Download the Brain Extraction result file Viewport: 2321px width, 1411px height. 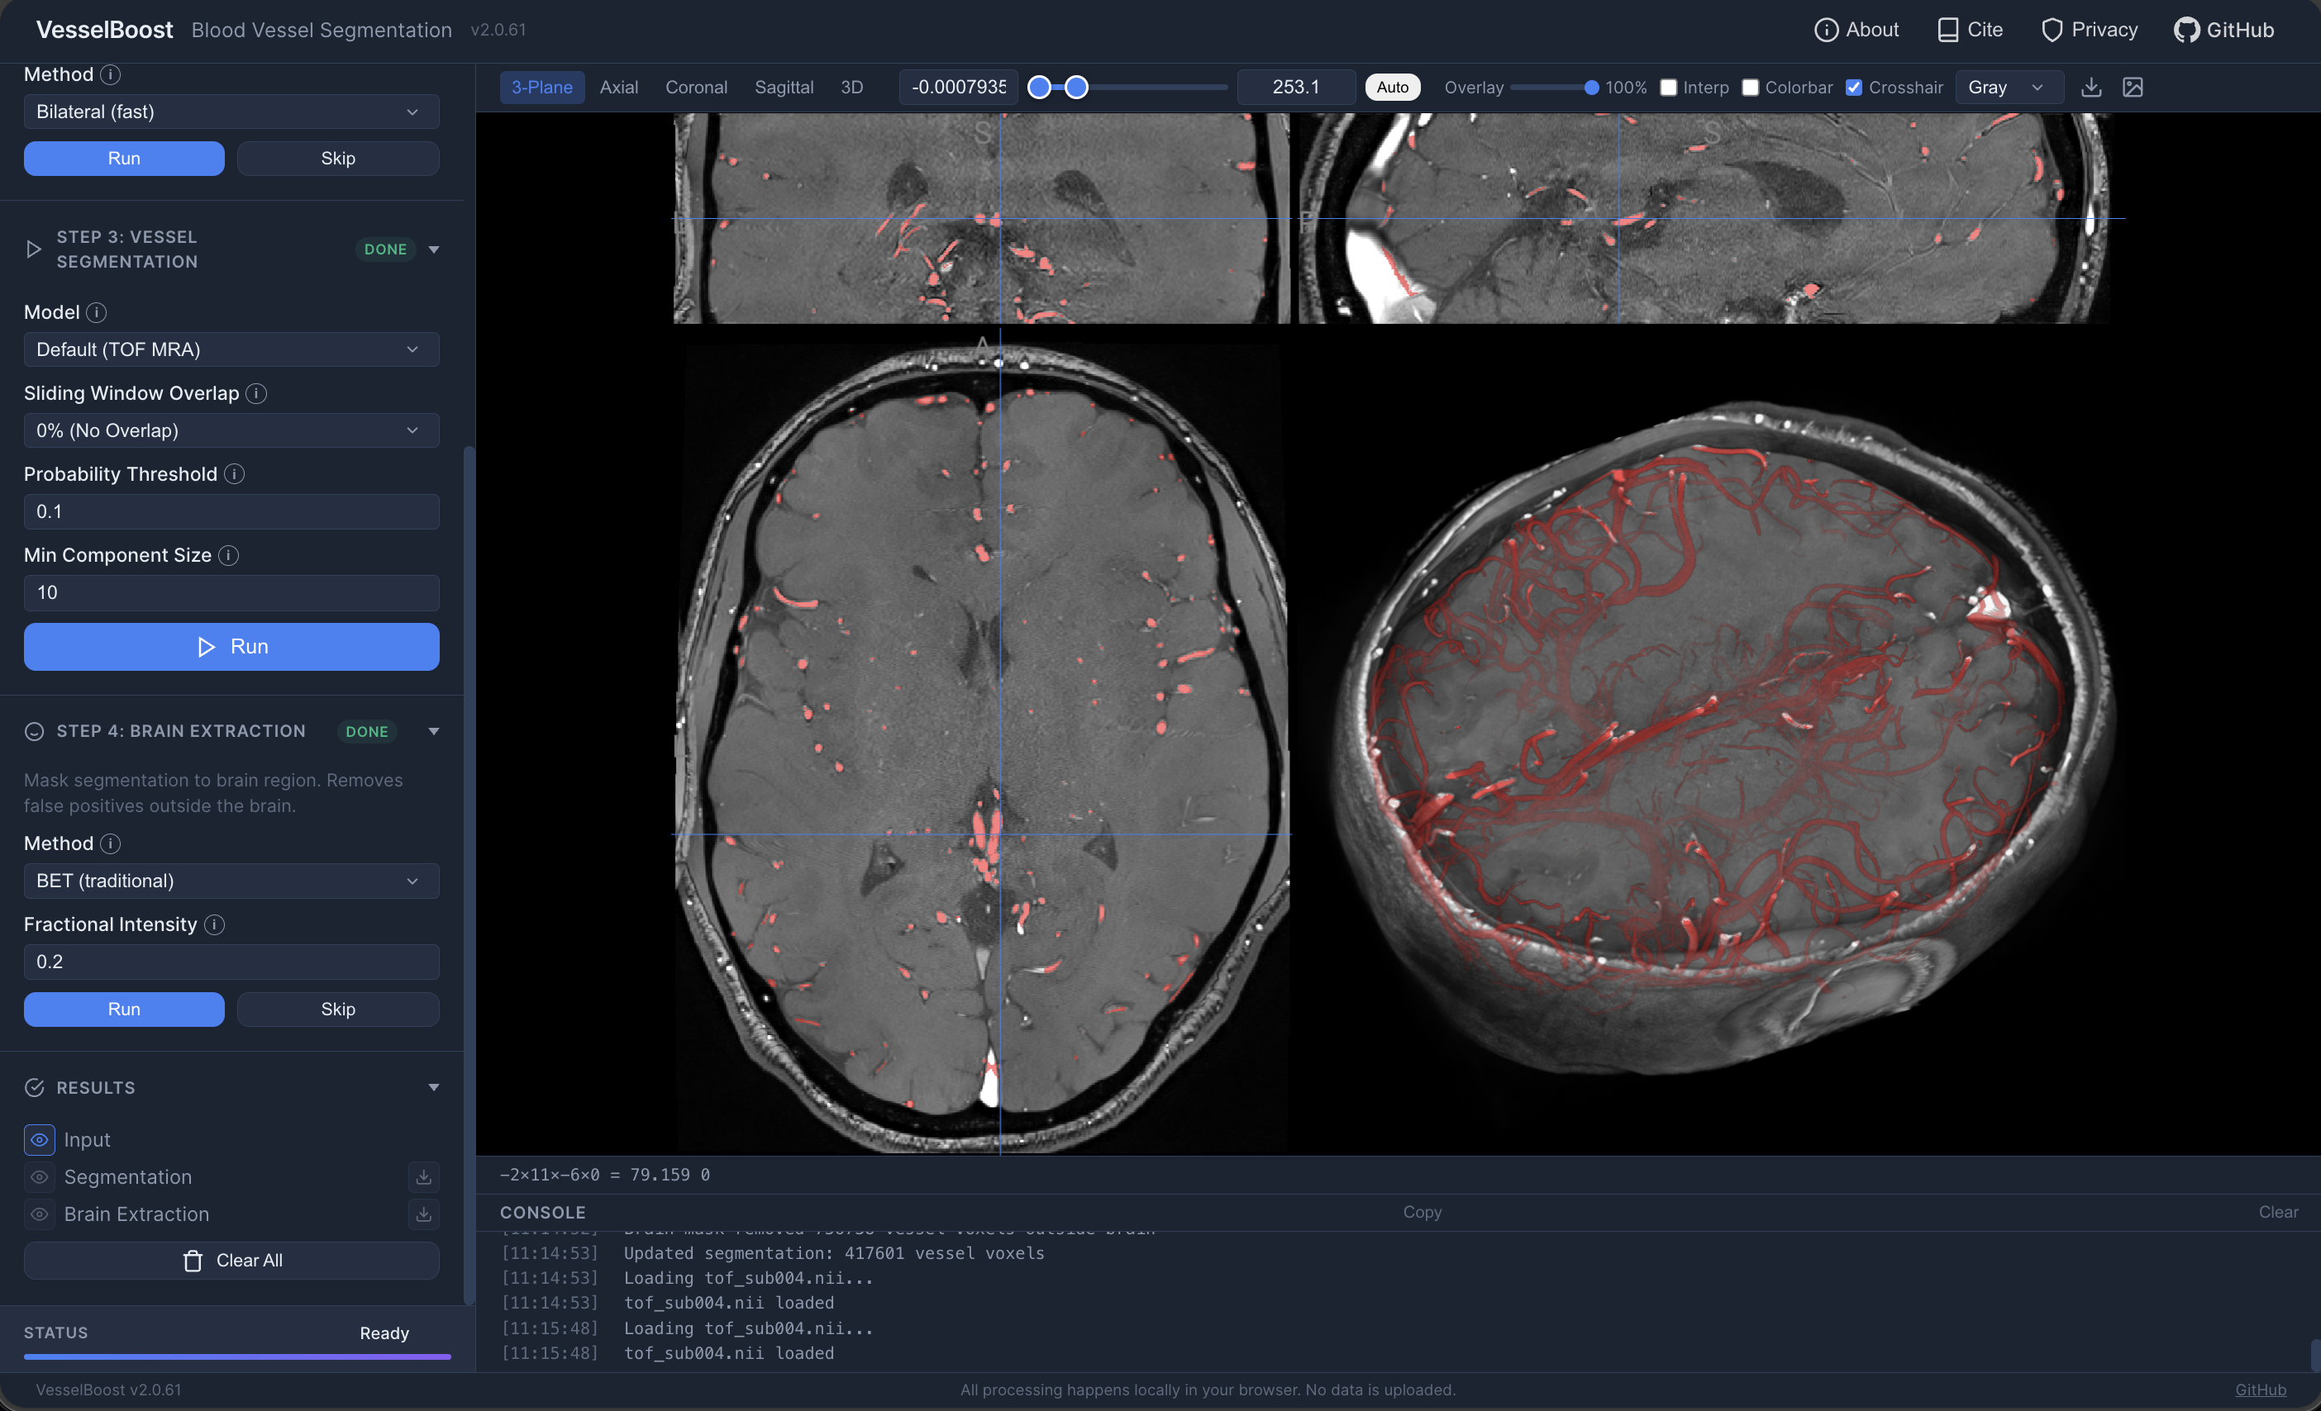[x=424, y=1214]
